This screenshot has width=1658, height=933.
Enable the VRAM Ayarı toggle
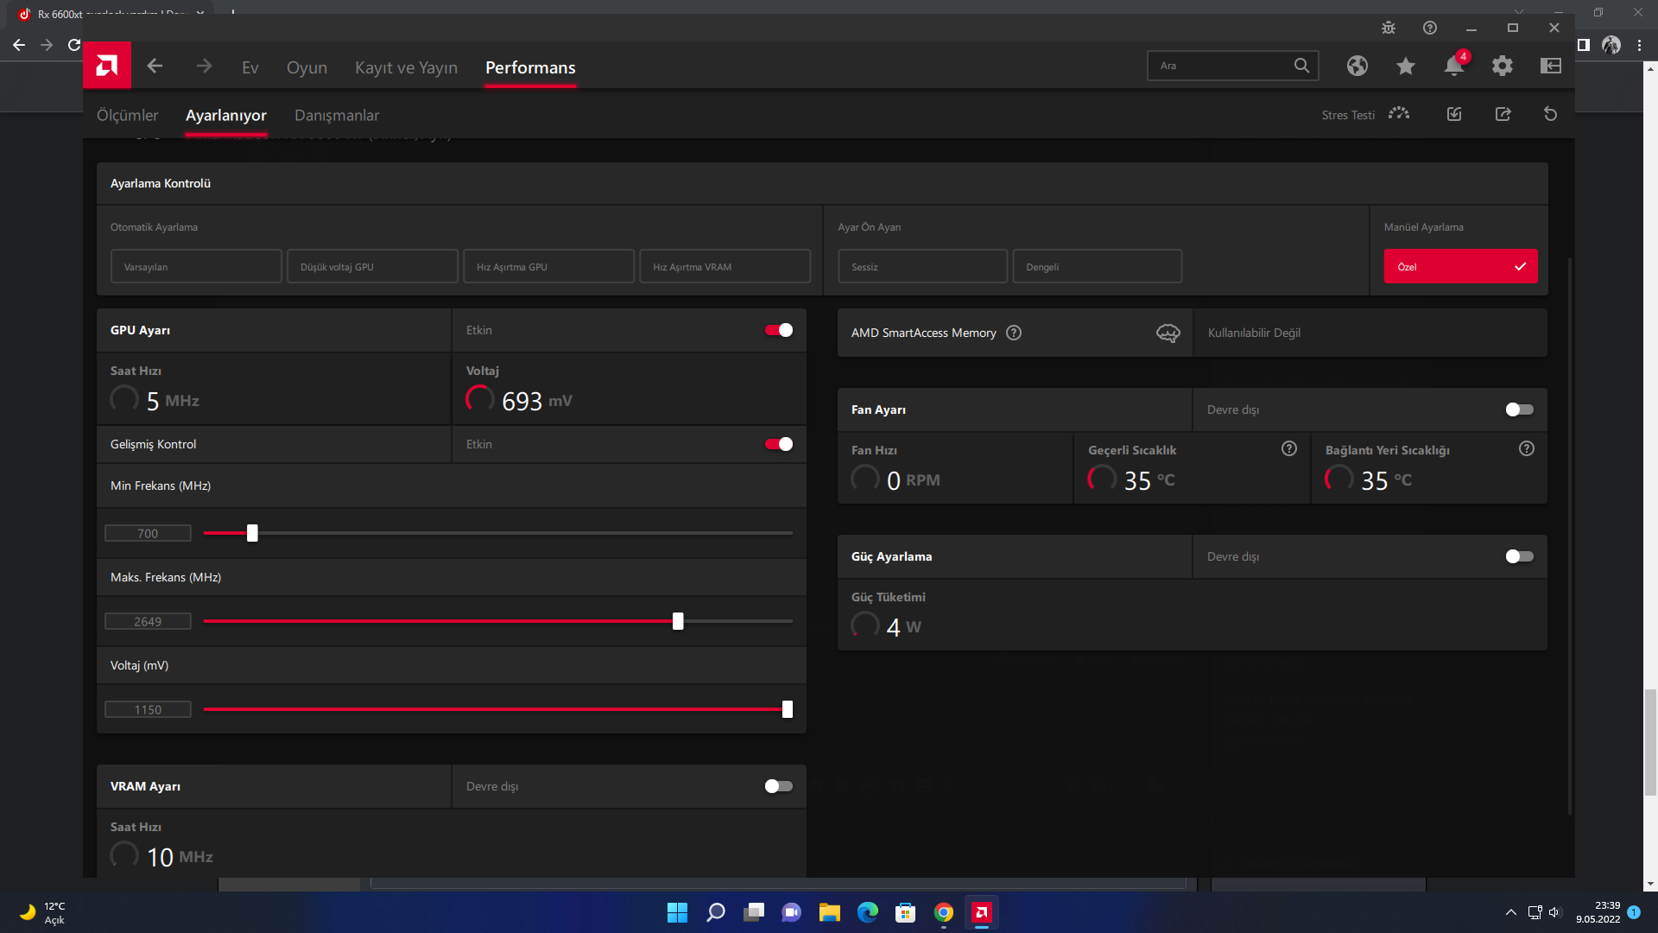tap(778, 786)
